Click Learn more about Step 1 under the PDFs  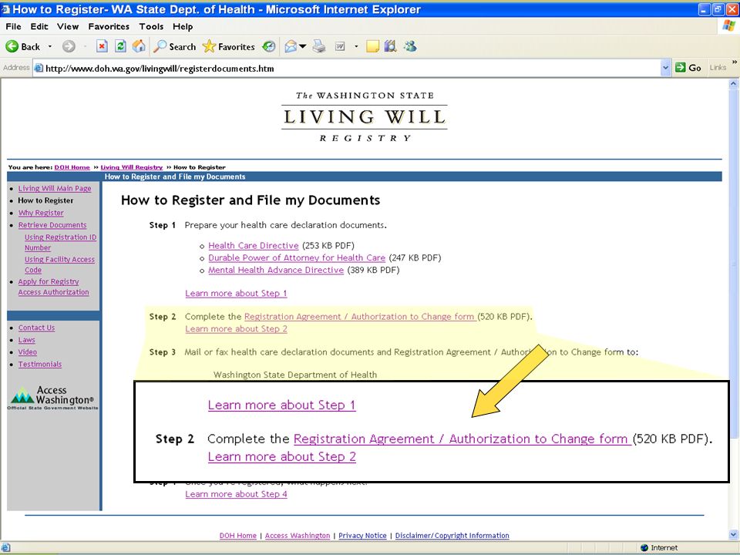[x=236, y=293]
